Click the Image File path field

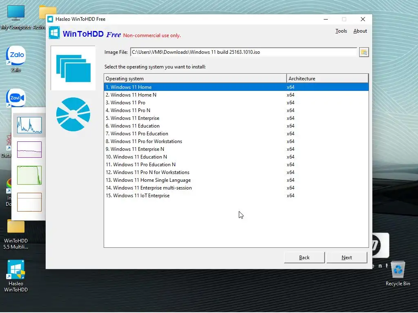coord(243,52)
